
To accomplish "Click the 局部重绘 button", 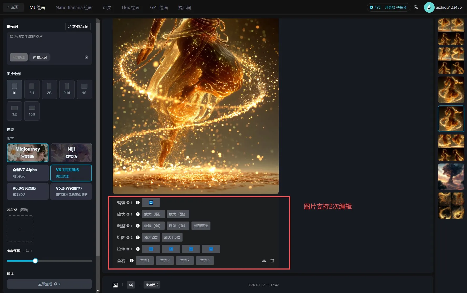I will coord(201,226).
